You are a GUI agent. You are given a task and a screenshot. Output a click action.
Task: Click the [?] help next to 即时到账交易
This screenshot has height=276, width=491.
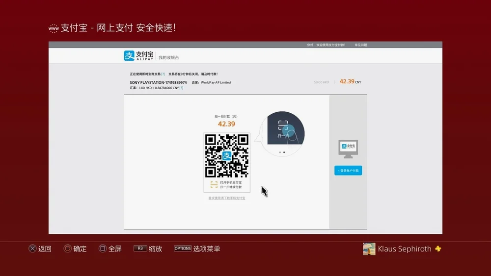(163, 74)
